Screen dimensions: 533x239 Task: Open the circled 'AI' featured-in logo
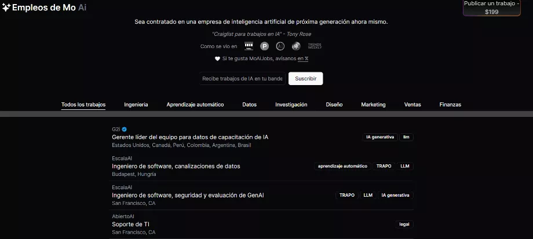coord(280,46)
